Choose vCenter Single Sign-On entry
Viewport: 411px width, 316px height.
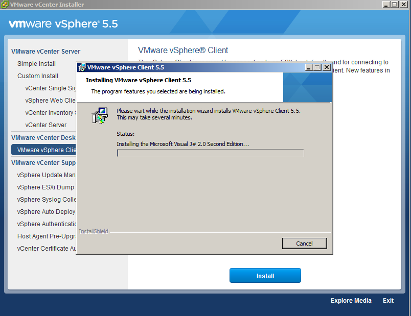(x=51, y=88)
